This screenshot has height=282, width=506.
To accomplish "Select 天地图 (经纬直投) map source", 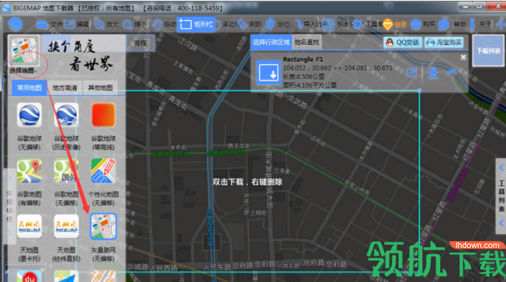I will pyautogui.click(x=66, y=238).
